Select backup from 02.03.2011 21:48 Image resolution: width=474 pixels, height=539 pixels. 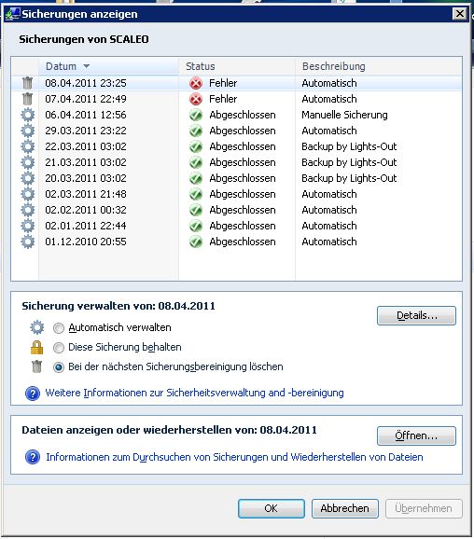click(237, 194)
